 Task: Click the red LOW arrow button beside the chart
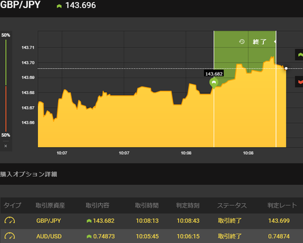[x=299, y=81]
